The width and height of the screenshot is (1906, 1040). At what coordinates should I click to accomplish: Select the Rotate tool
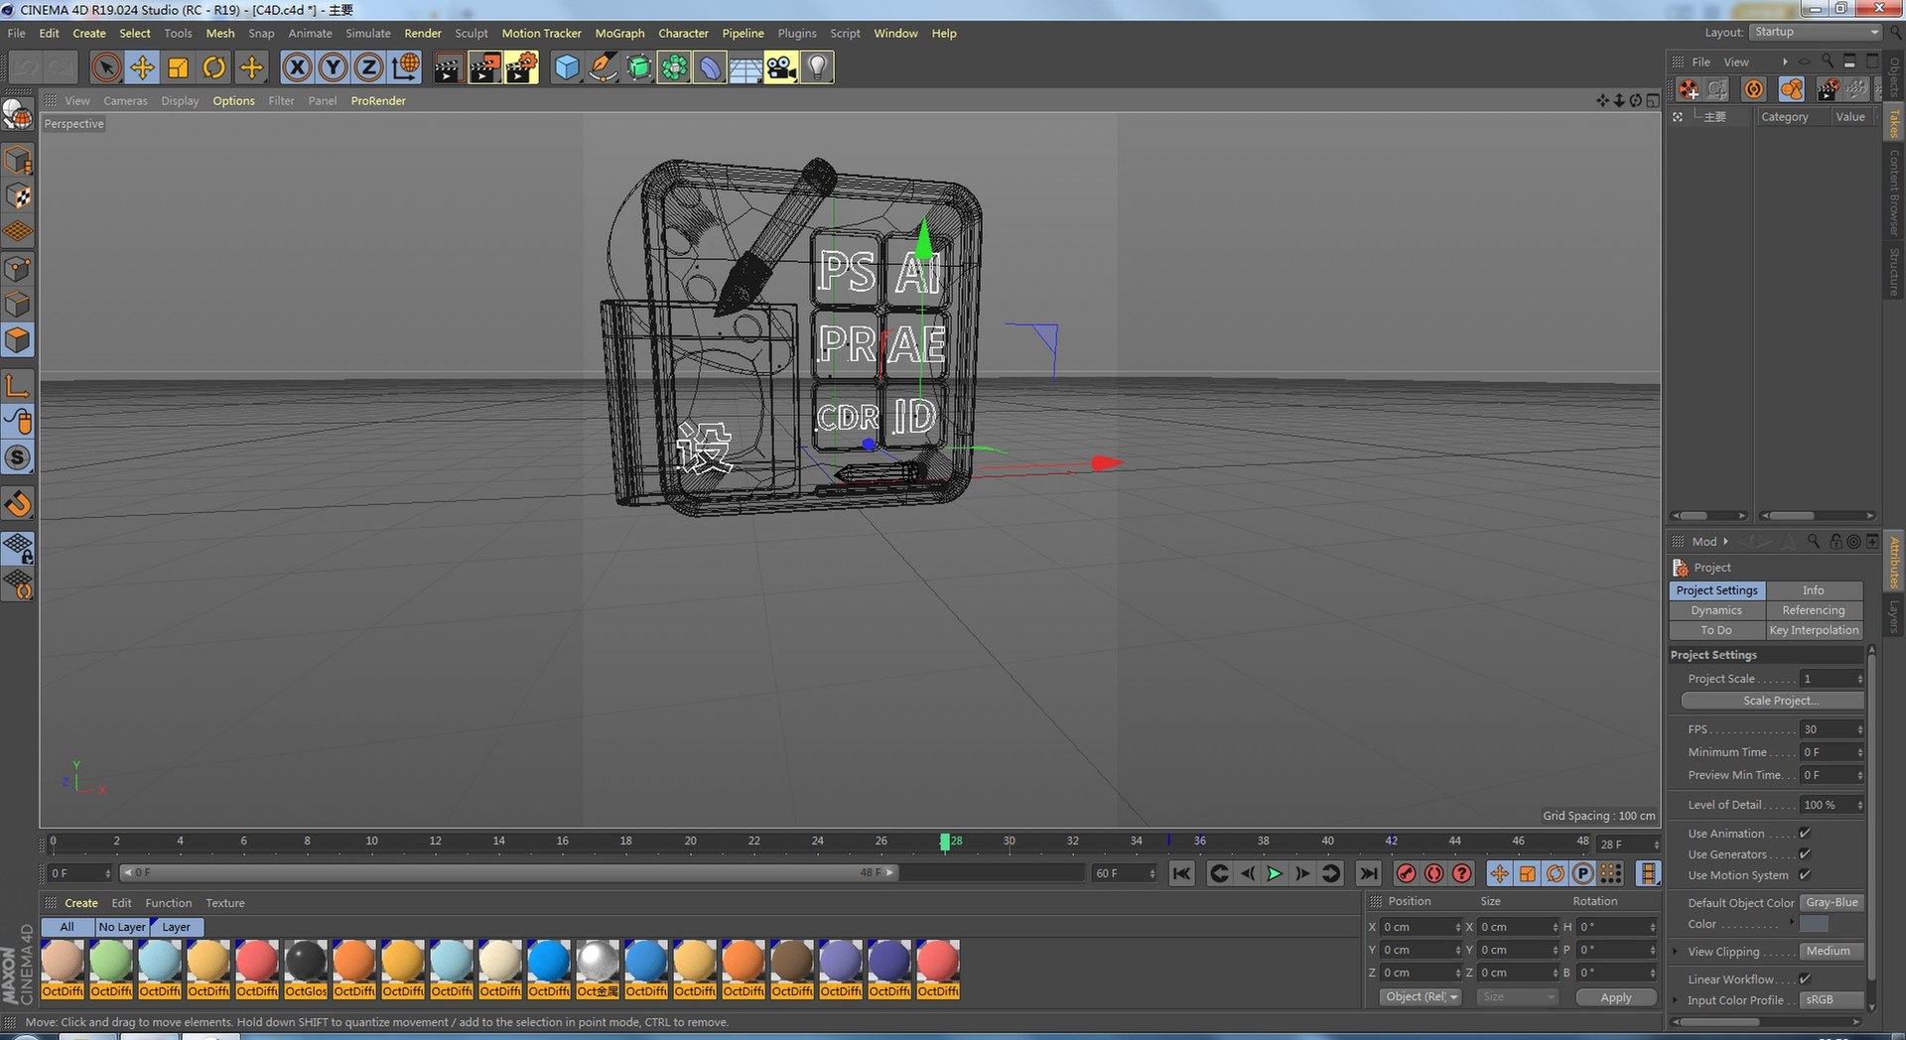pyautogui.click(x=214, y=67)
